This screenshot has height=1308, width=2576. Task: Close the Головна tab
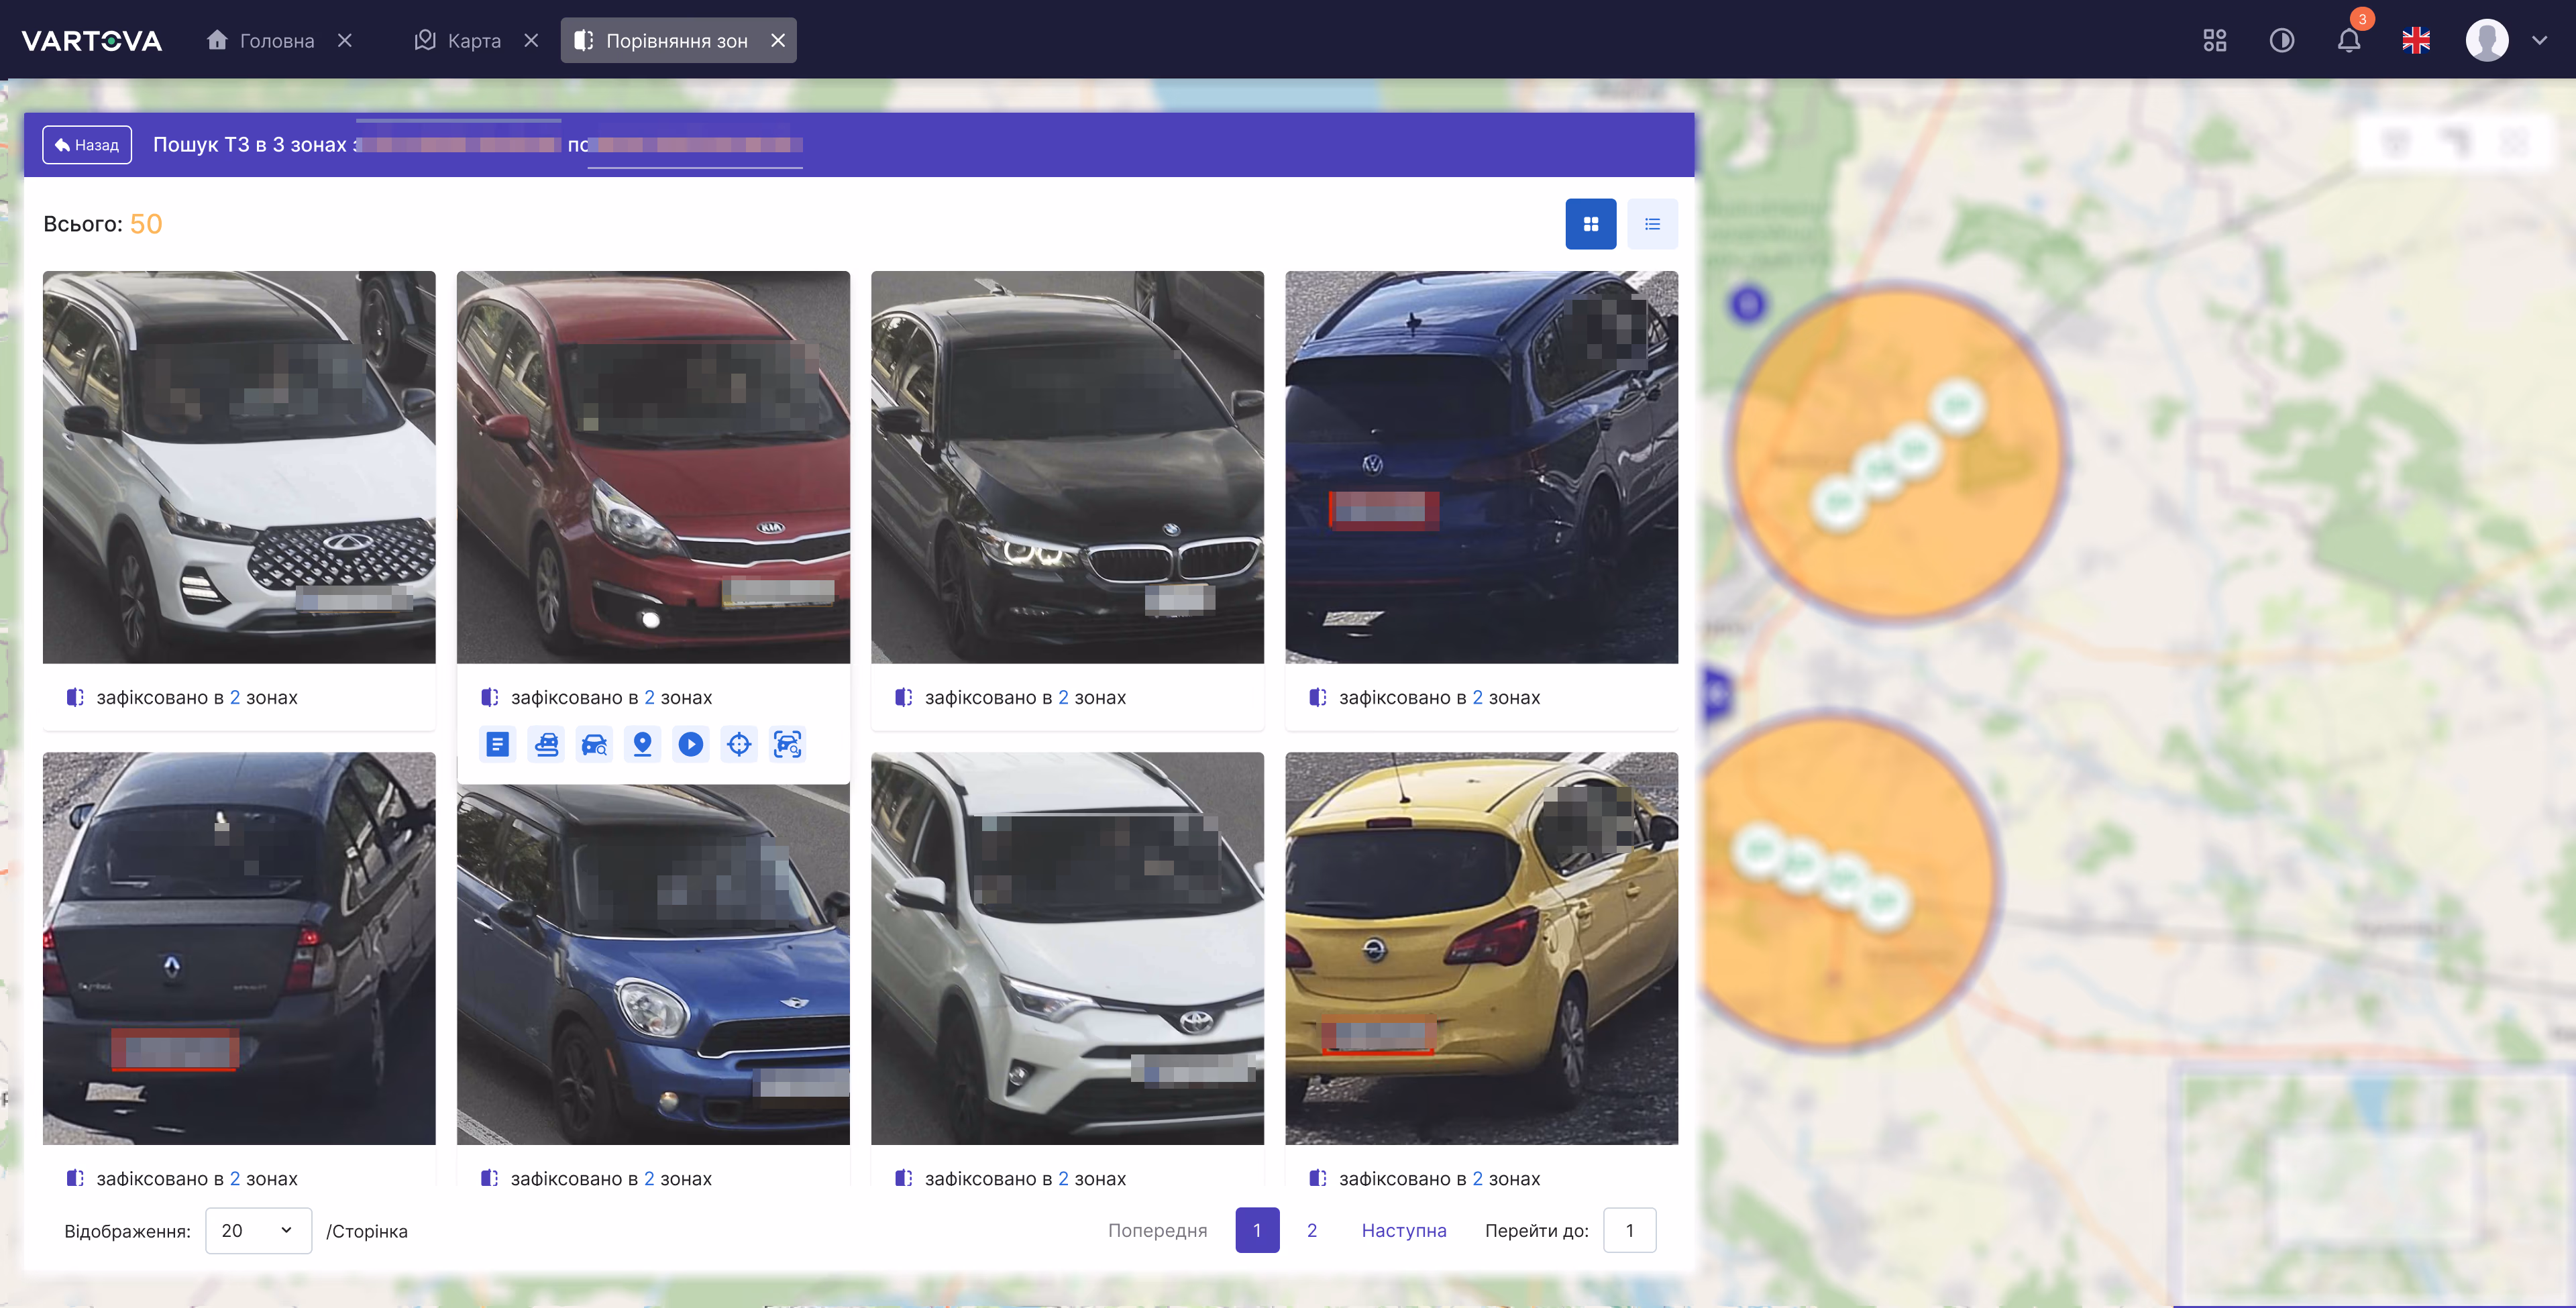pos(345,40)
